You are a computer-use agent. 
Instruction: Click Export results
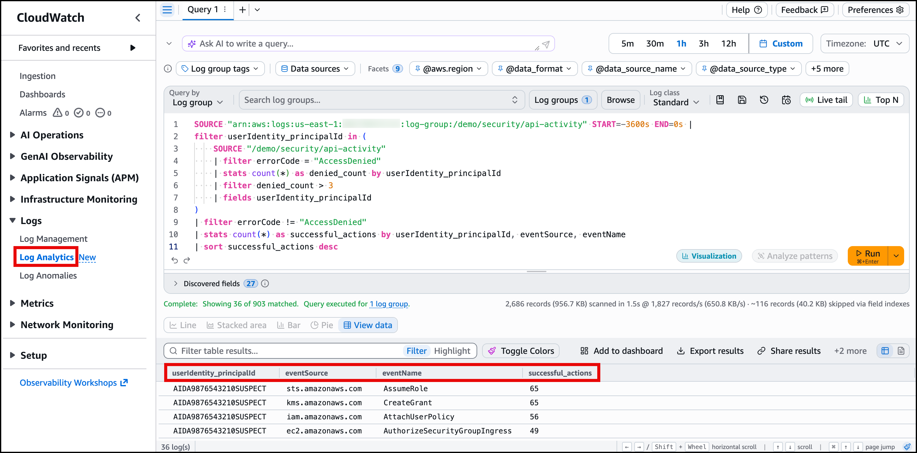tap(710, 351)
